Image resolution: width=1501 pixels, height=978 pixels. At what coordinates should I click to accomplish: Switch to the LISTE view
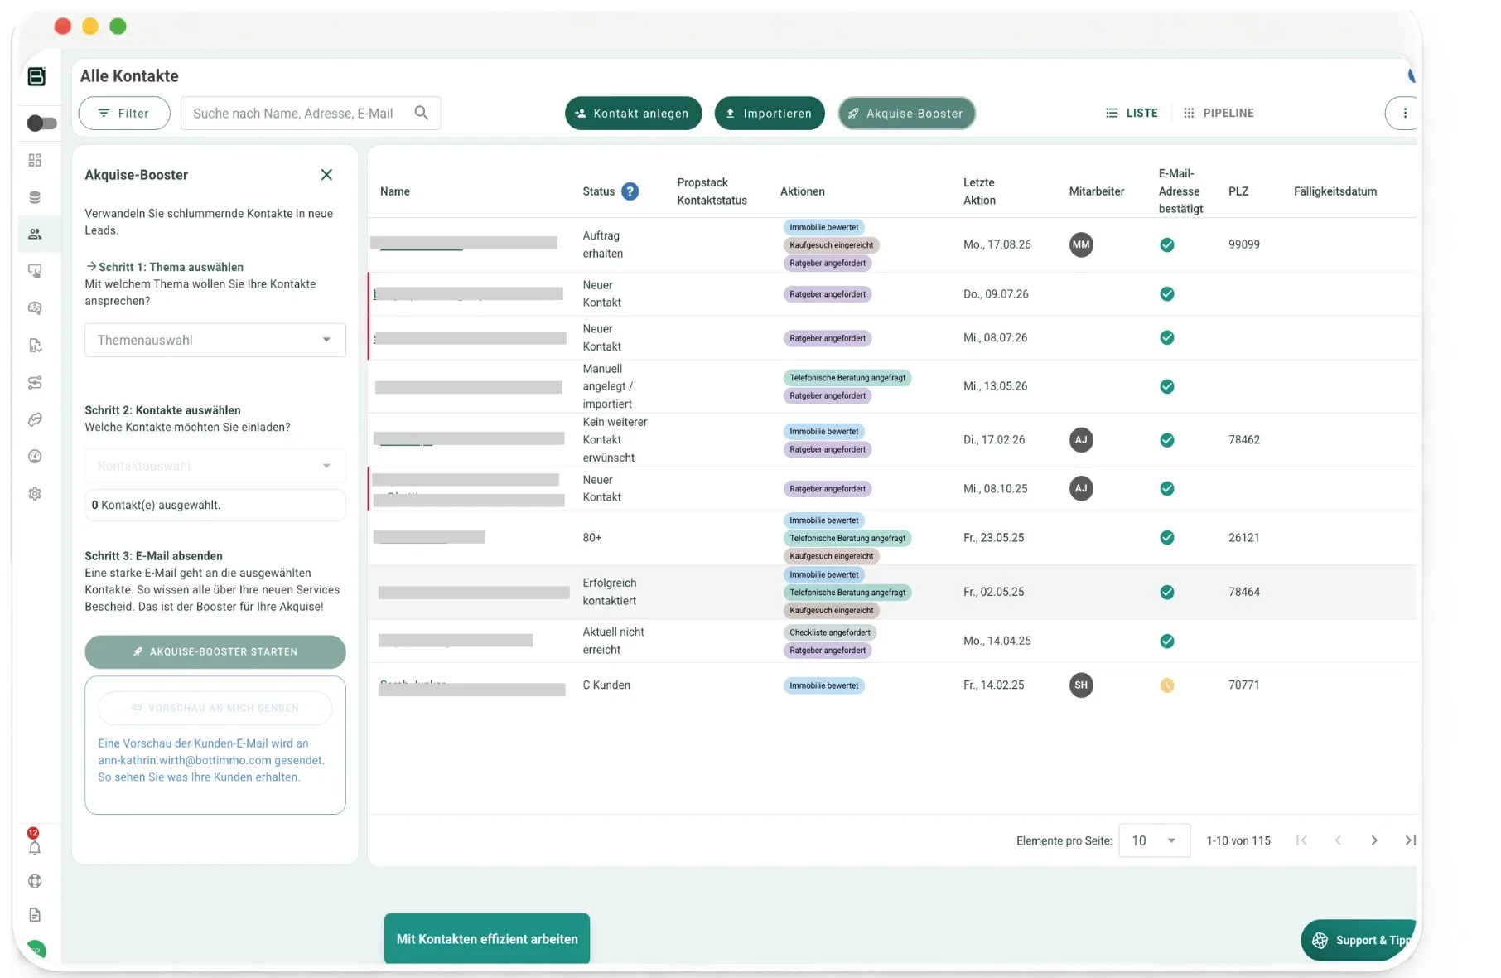point(1132,113)
